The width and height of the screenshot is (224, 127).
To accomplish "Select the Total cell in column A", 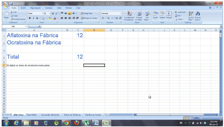I will point(34,57).
